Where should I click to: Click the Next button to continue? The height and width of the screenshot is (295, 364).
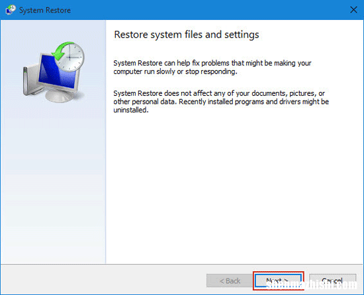[x=279, y=280]
